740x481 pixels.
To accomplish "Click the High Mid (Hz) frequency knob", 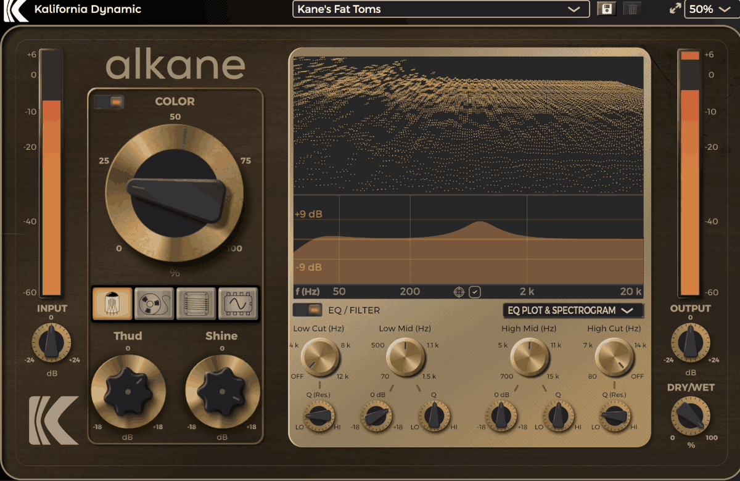I will click(530, 357).
